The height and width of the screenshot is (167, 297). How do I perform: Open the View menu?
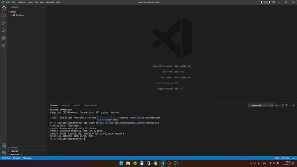point(31,2)
